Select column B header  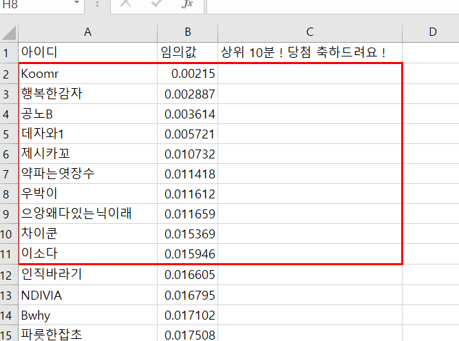click(187, 32)
